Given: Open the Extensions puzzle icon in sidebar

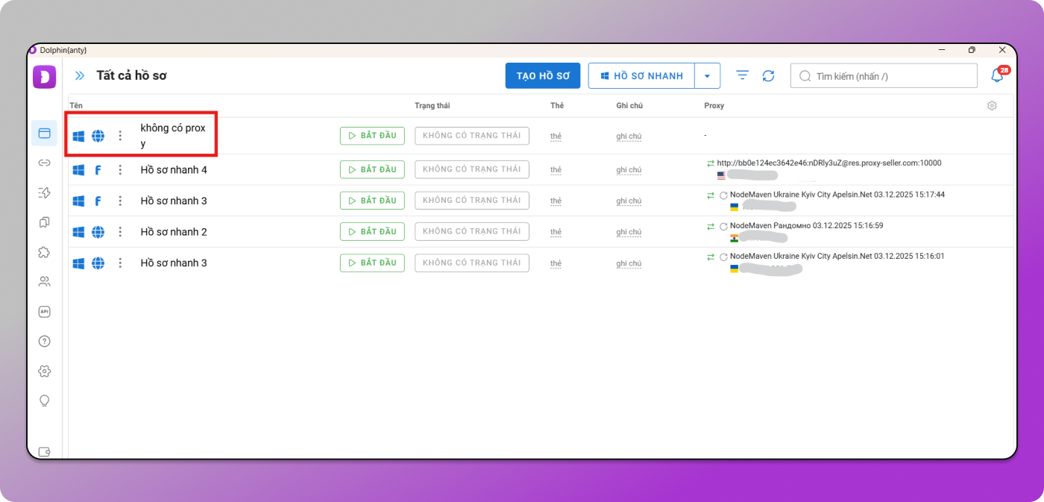Looking at the screenshot, I should pyautogui.click(x=44, y=252).
